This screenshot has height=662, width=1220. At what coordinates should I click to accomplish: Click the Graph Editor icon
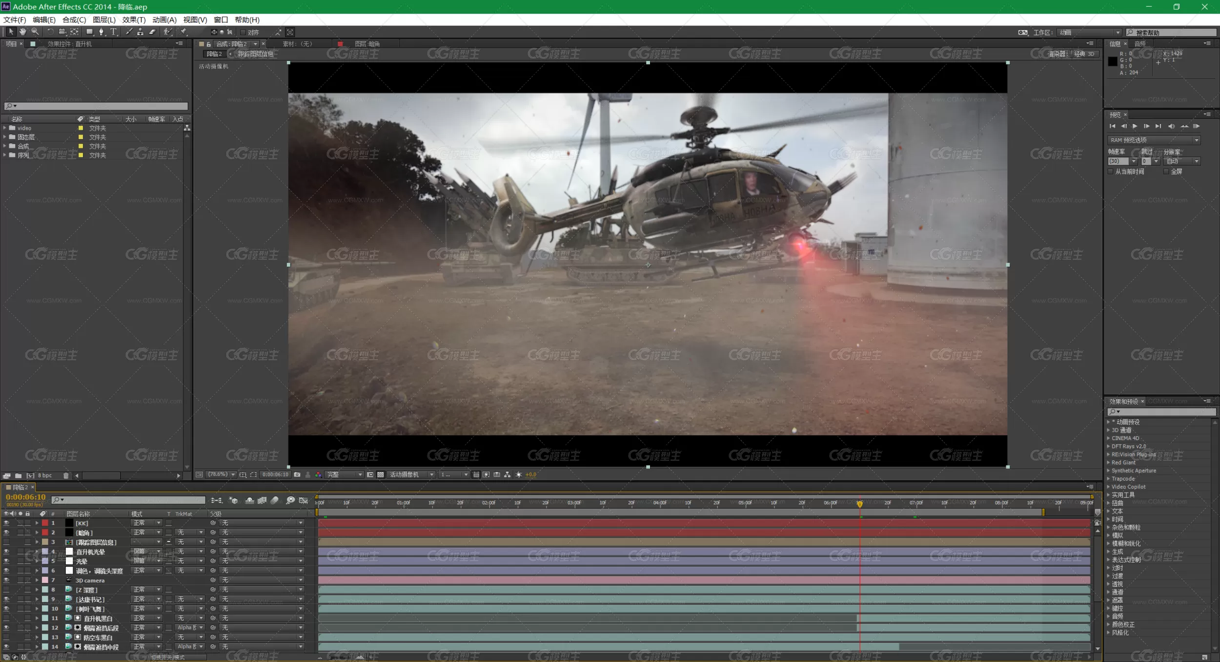click(x=304, y=501)
